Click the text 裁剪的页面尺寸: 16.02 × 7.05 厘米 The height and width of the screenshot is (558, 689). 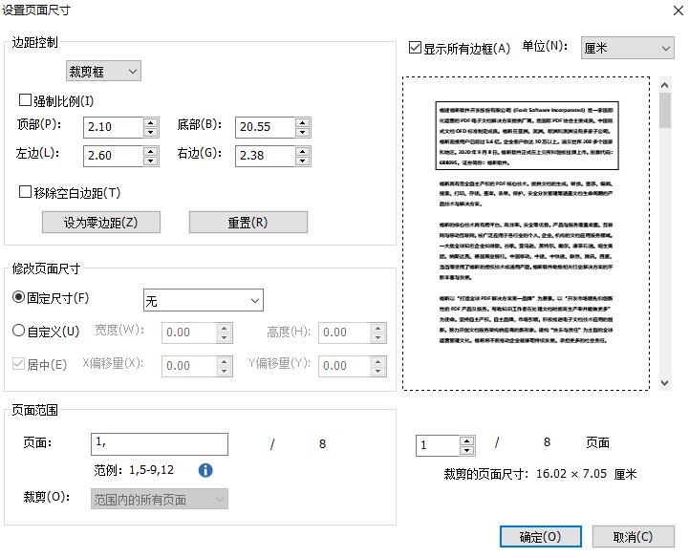[540, 474]
